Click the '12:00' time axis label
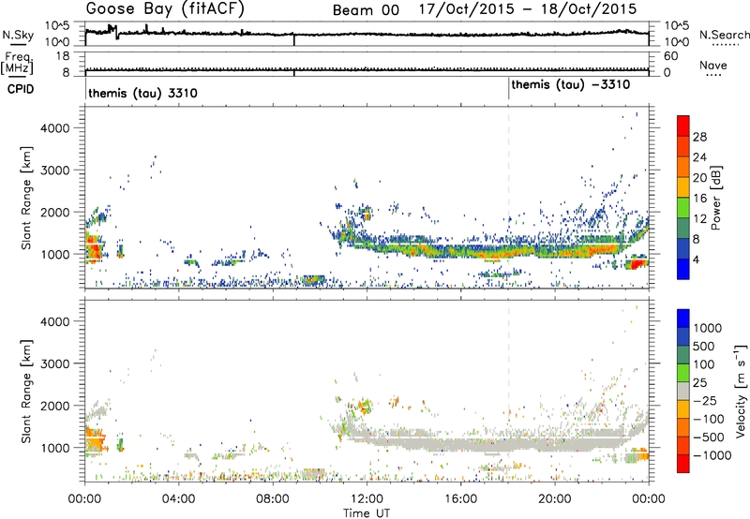Screen dimensions: 750x519 [x=367, y=499]
